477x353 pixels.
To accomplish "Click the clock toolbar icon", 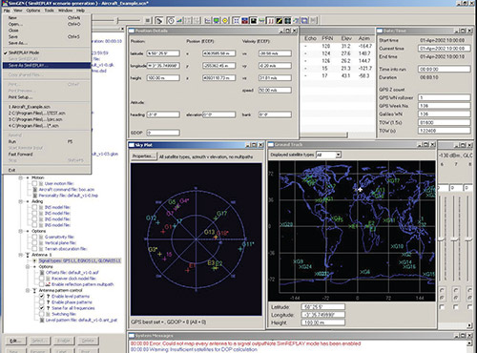I will (171, 21).
